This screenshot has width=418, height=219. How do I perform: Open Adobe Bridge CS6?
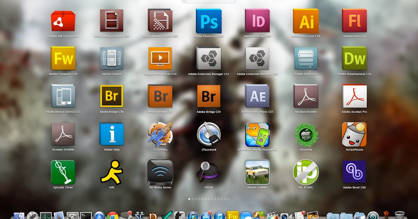coord(111,97)
